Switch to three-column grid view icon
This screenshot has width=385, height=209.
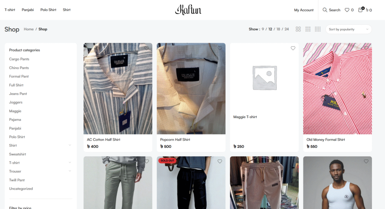(308, 29)
